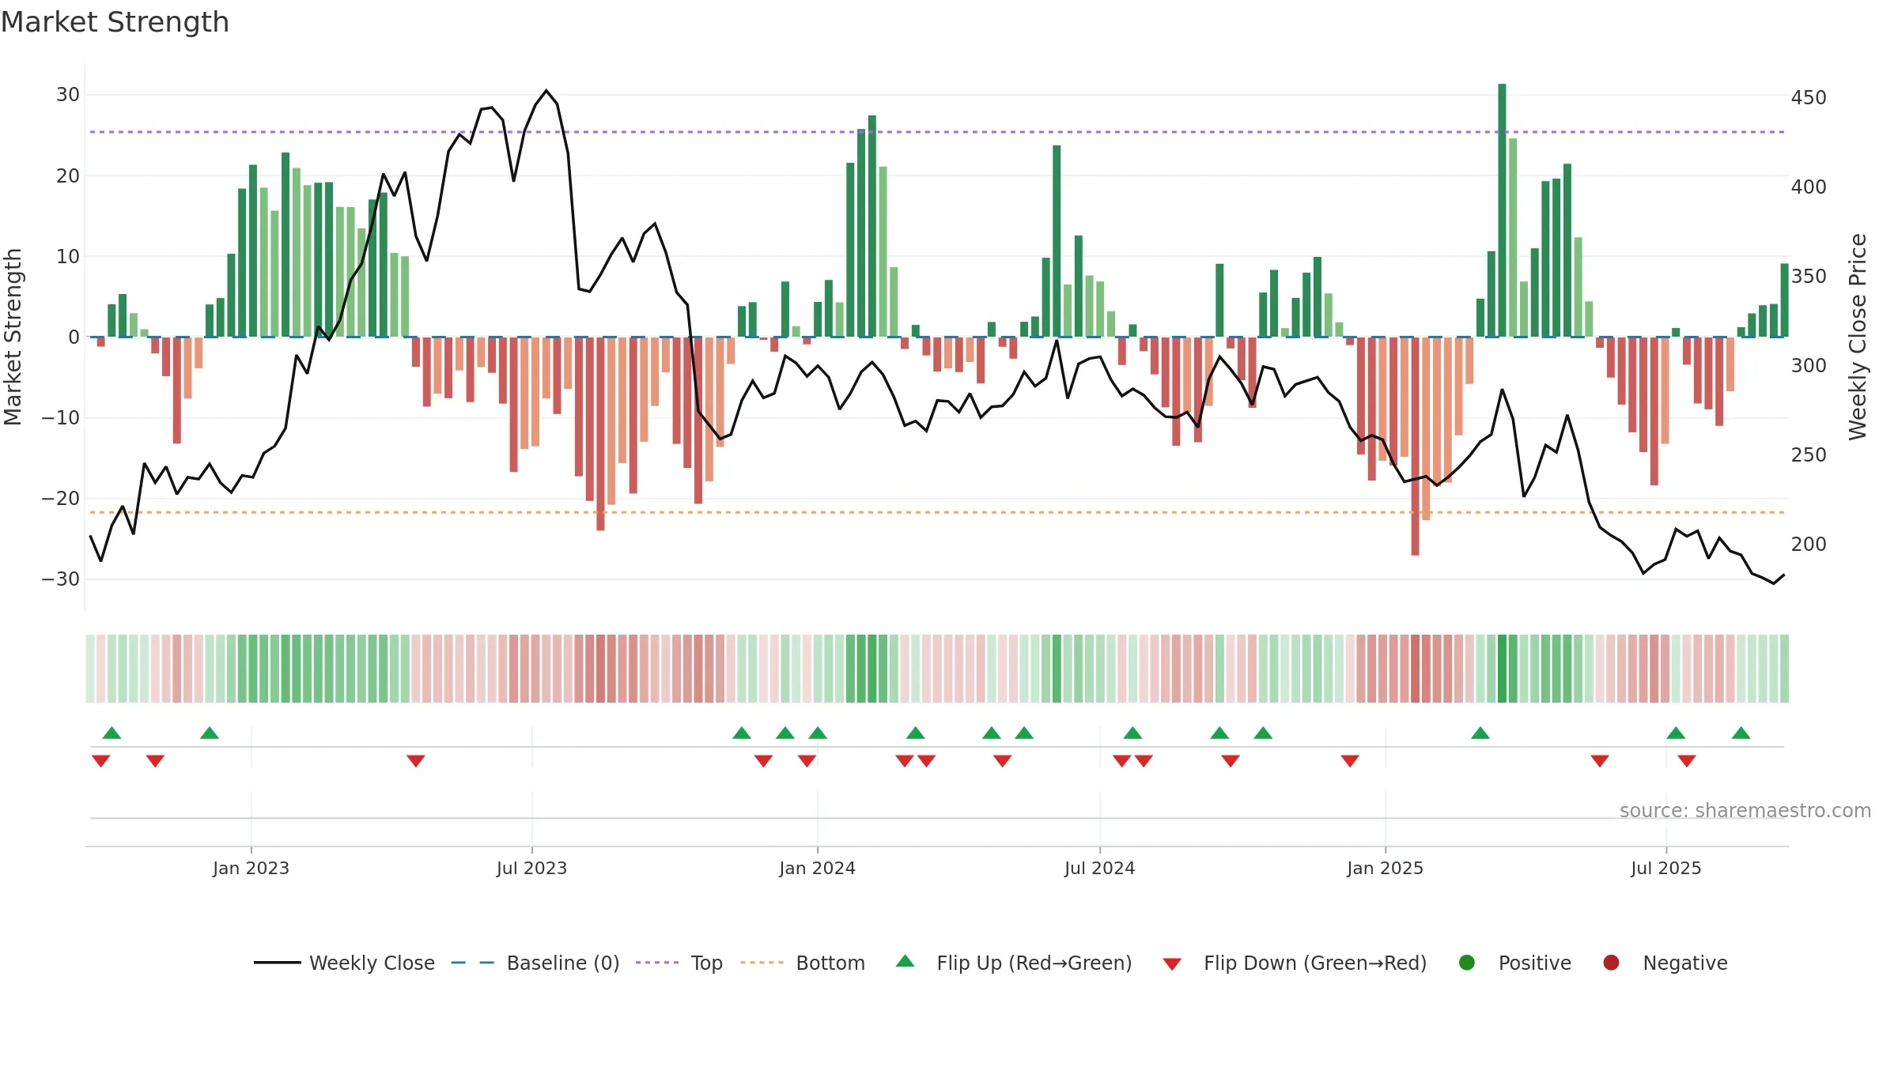Click the red Negative circle in legend

coord(1611,963)
